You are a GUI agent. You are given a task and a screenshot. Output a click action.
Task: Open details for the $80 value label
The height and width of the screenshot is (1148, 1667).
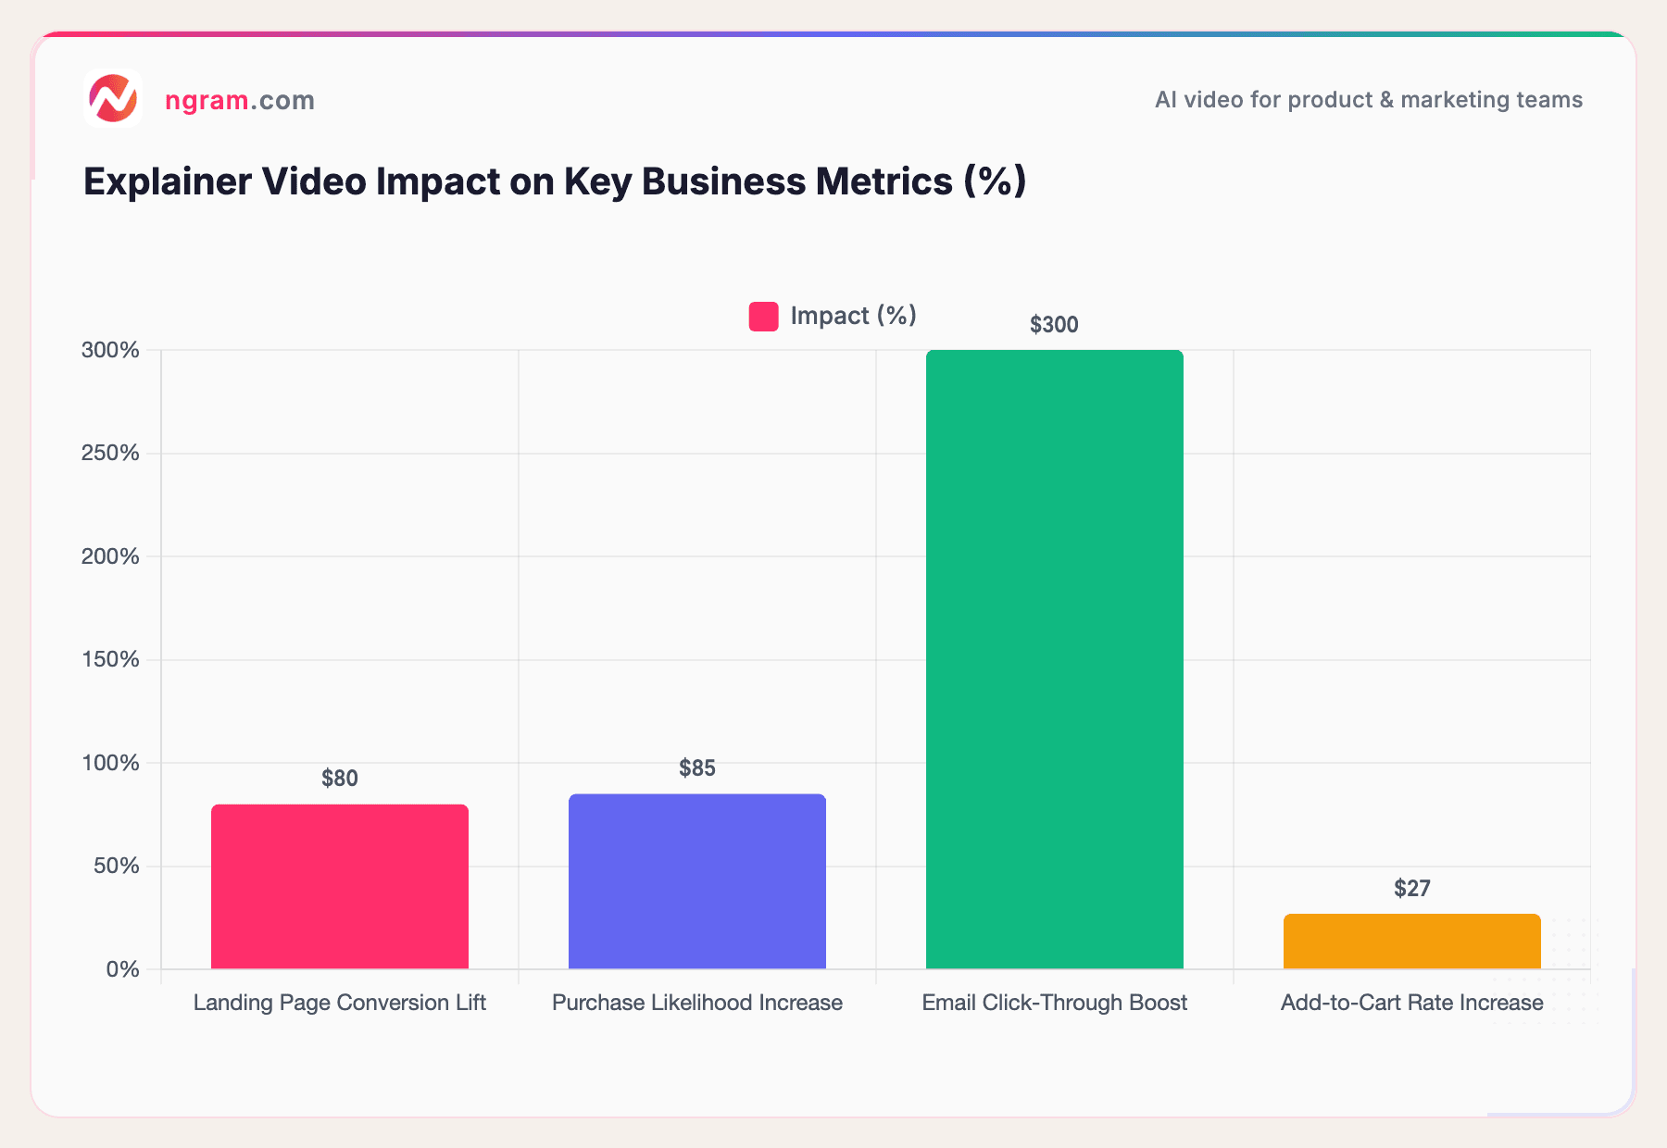point(340,778)
